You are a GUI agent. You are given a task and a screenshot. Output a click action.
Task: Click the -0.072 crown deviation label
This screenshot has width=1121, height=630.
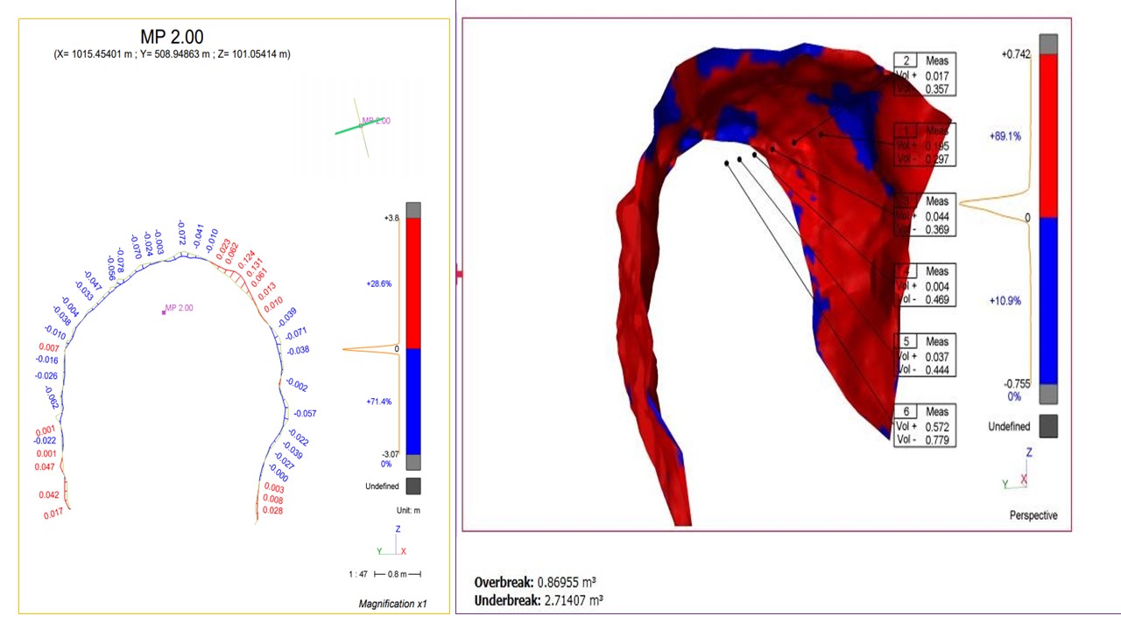tap(181, 232)
